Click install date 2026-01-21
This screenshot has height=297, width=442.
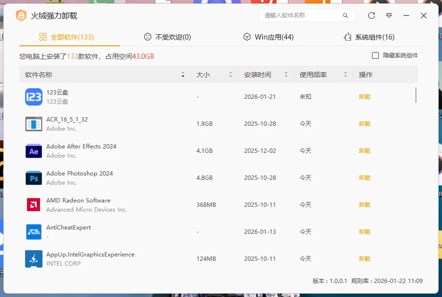click(x=260, y=96)
